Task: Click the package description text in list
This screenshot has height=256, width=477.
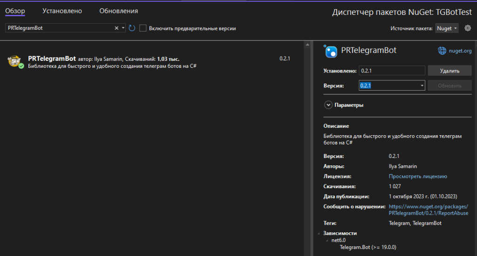Action: [112, 66]
